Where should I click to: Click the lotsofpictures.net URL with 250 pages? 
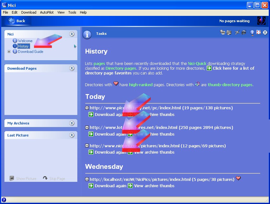click(161, 128)
